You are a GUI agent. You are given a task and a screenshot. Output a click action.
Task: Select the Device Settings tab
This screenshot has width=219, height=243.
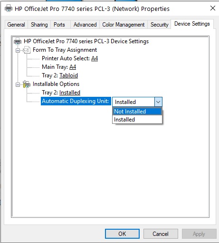(192, 24)
